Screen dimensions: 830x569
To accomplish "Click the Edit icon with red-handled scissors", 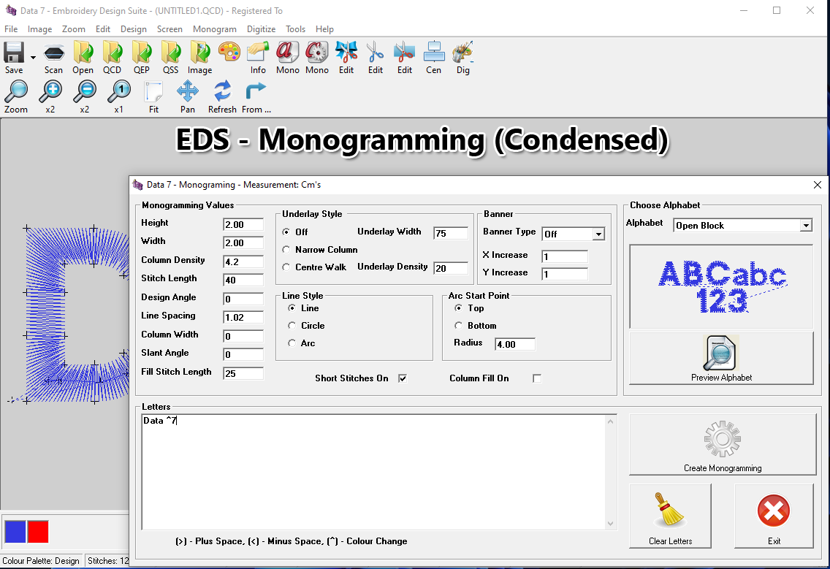I will (x=405, y=53).
